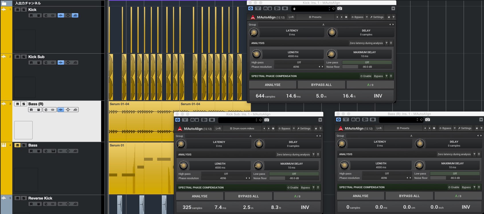Select the L+R channel mode in the Kick plugin

coord(291,17)
